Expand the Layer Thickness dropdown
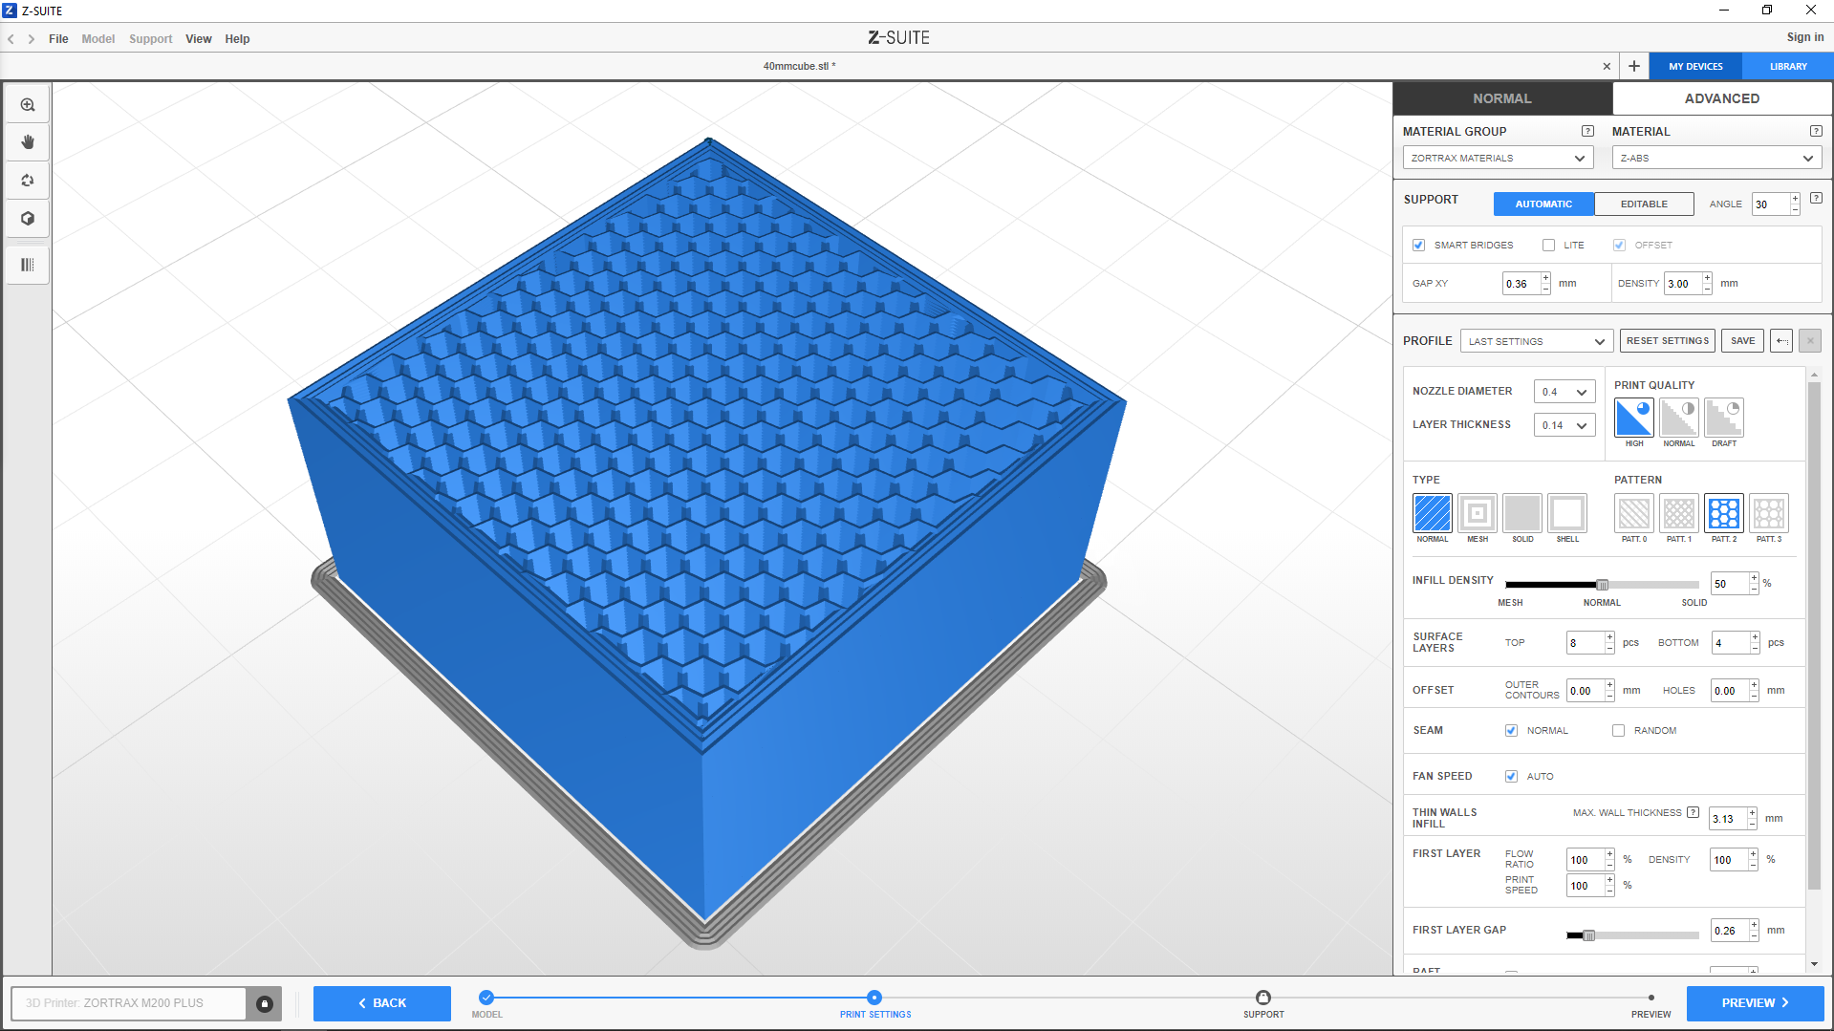The height and width of the screenshot is (1031, 1834). click(1564, 425)
